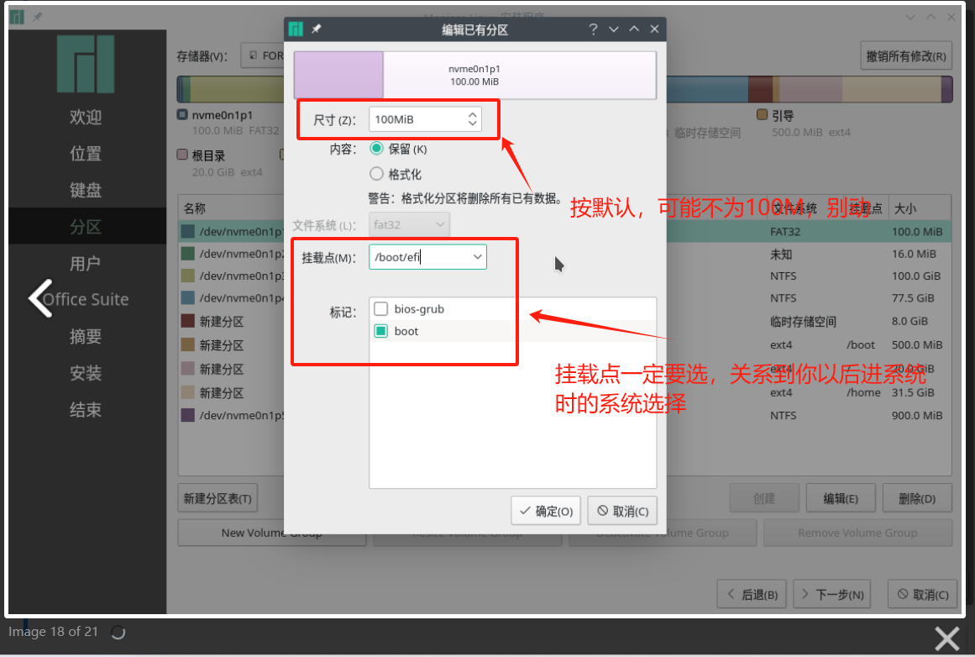Click the /dev/nvme0n1p1 partition row icon
975x657 pixels.
coord(187,232)
